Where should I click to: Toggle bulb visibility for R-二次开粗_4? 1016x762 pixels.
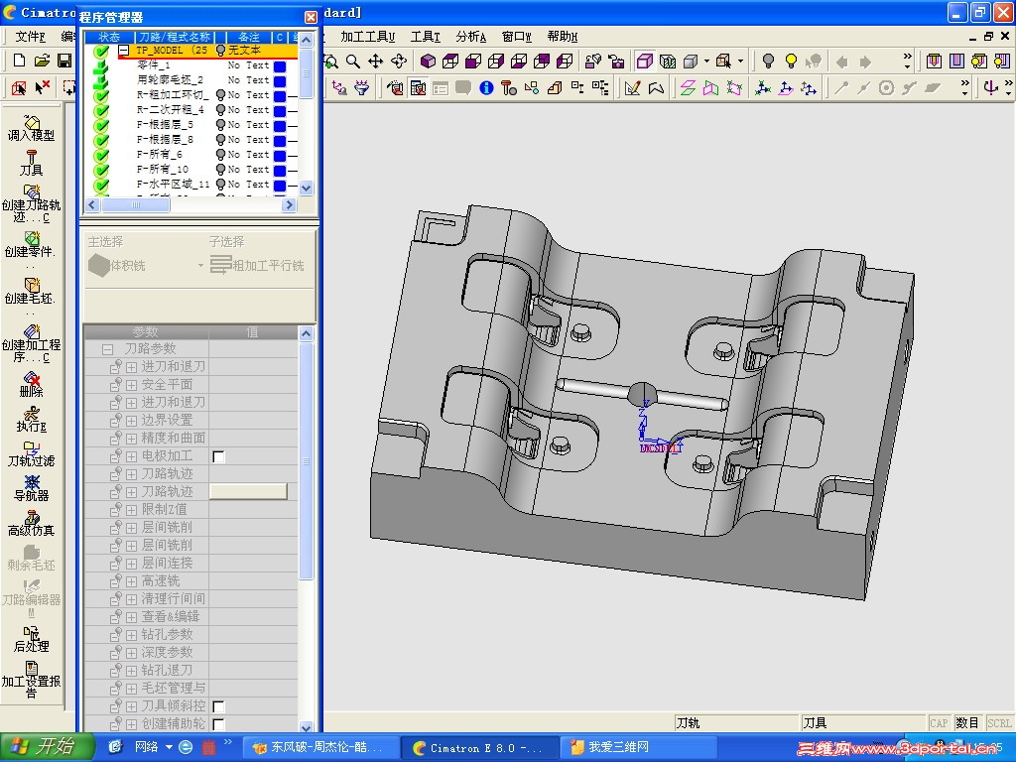click(x=220, y=109)
